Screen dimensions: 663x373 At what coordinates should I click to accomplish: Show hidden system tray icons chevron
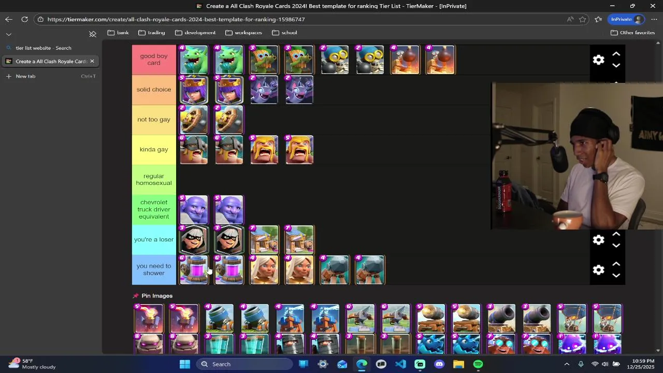[x=567, y=364]
